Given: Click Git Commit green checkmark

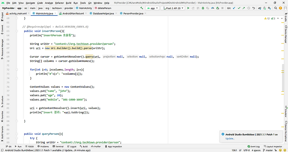Looking at the screenshot, I should point(239,8).
